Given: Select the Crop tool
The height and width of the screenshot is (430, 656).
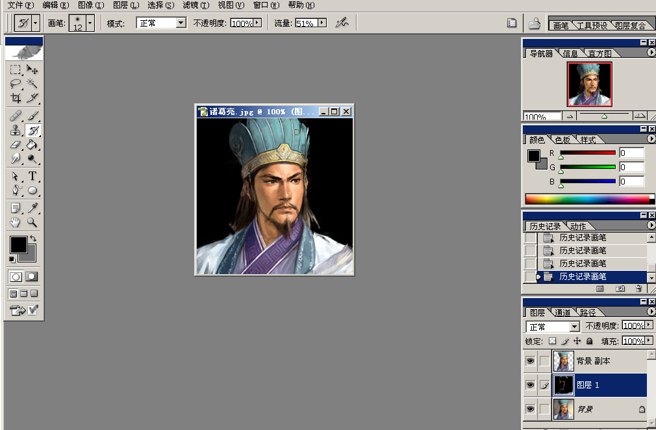Looking at the screenshot, I should click(16, 98).
